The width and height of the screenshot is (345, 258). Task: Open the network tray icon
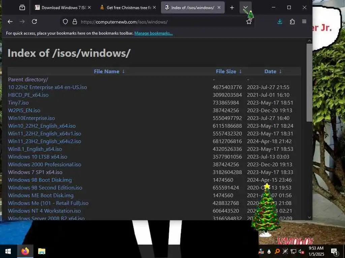pos(293,251)
